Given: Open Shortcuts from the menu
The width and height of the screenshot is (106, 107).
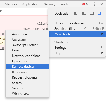Looking at the screenshot, I should coord(77,42).
